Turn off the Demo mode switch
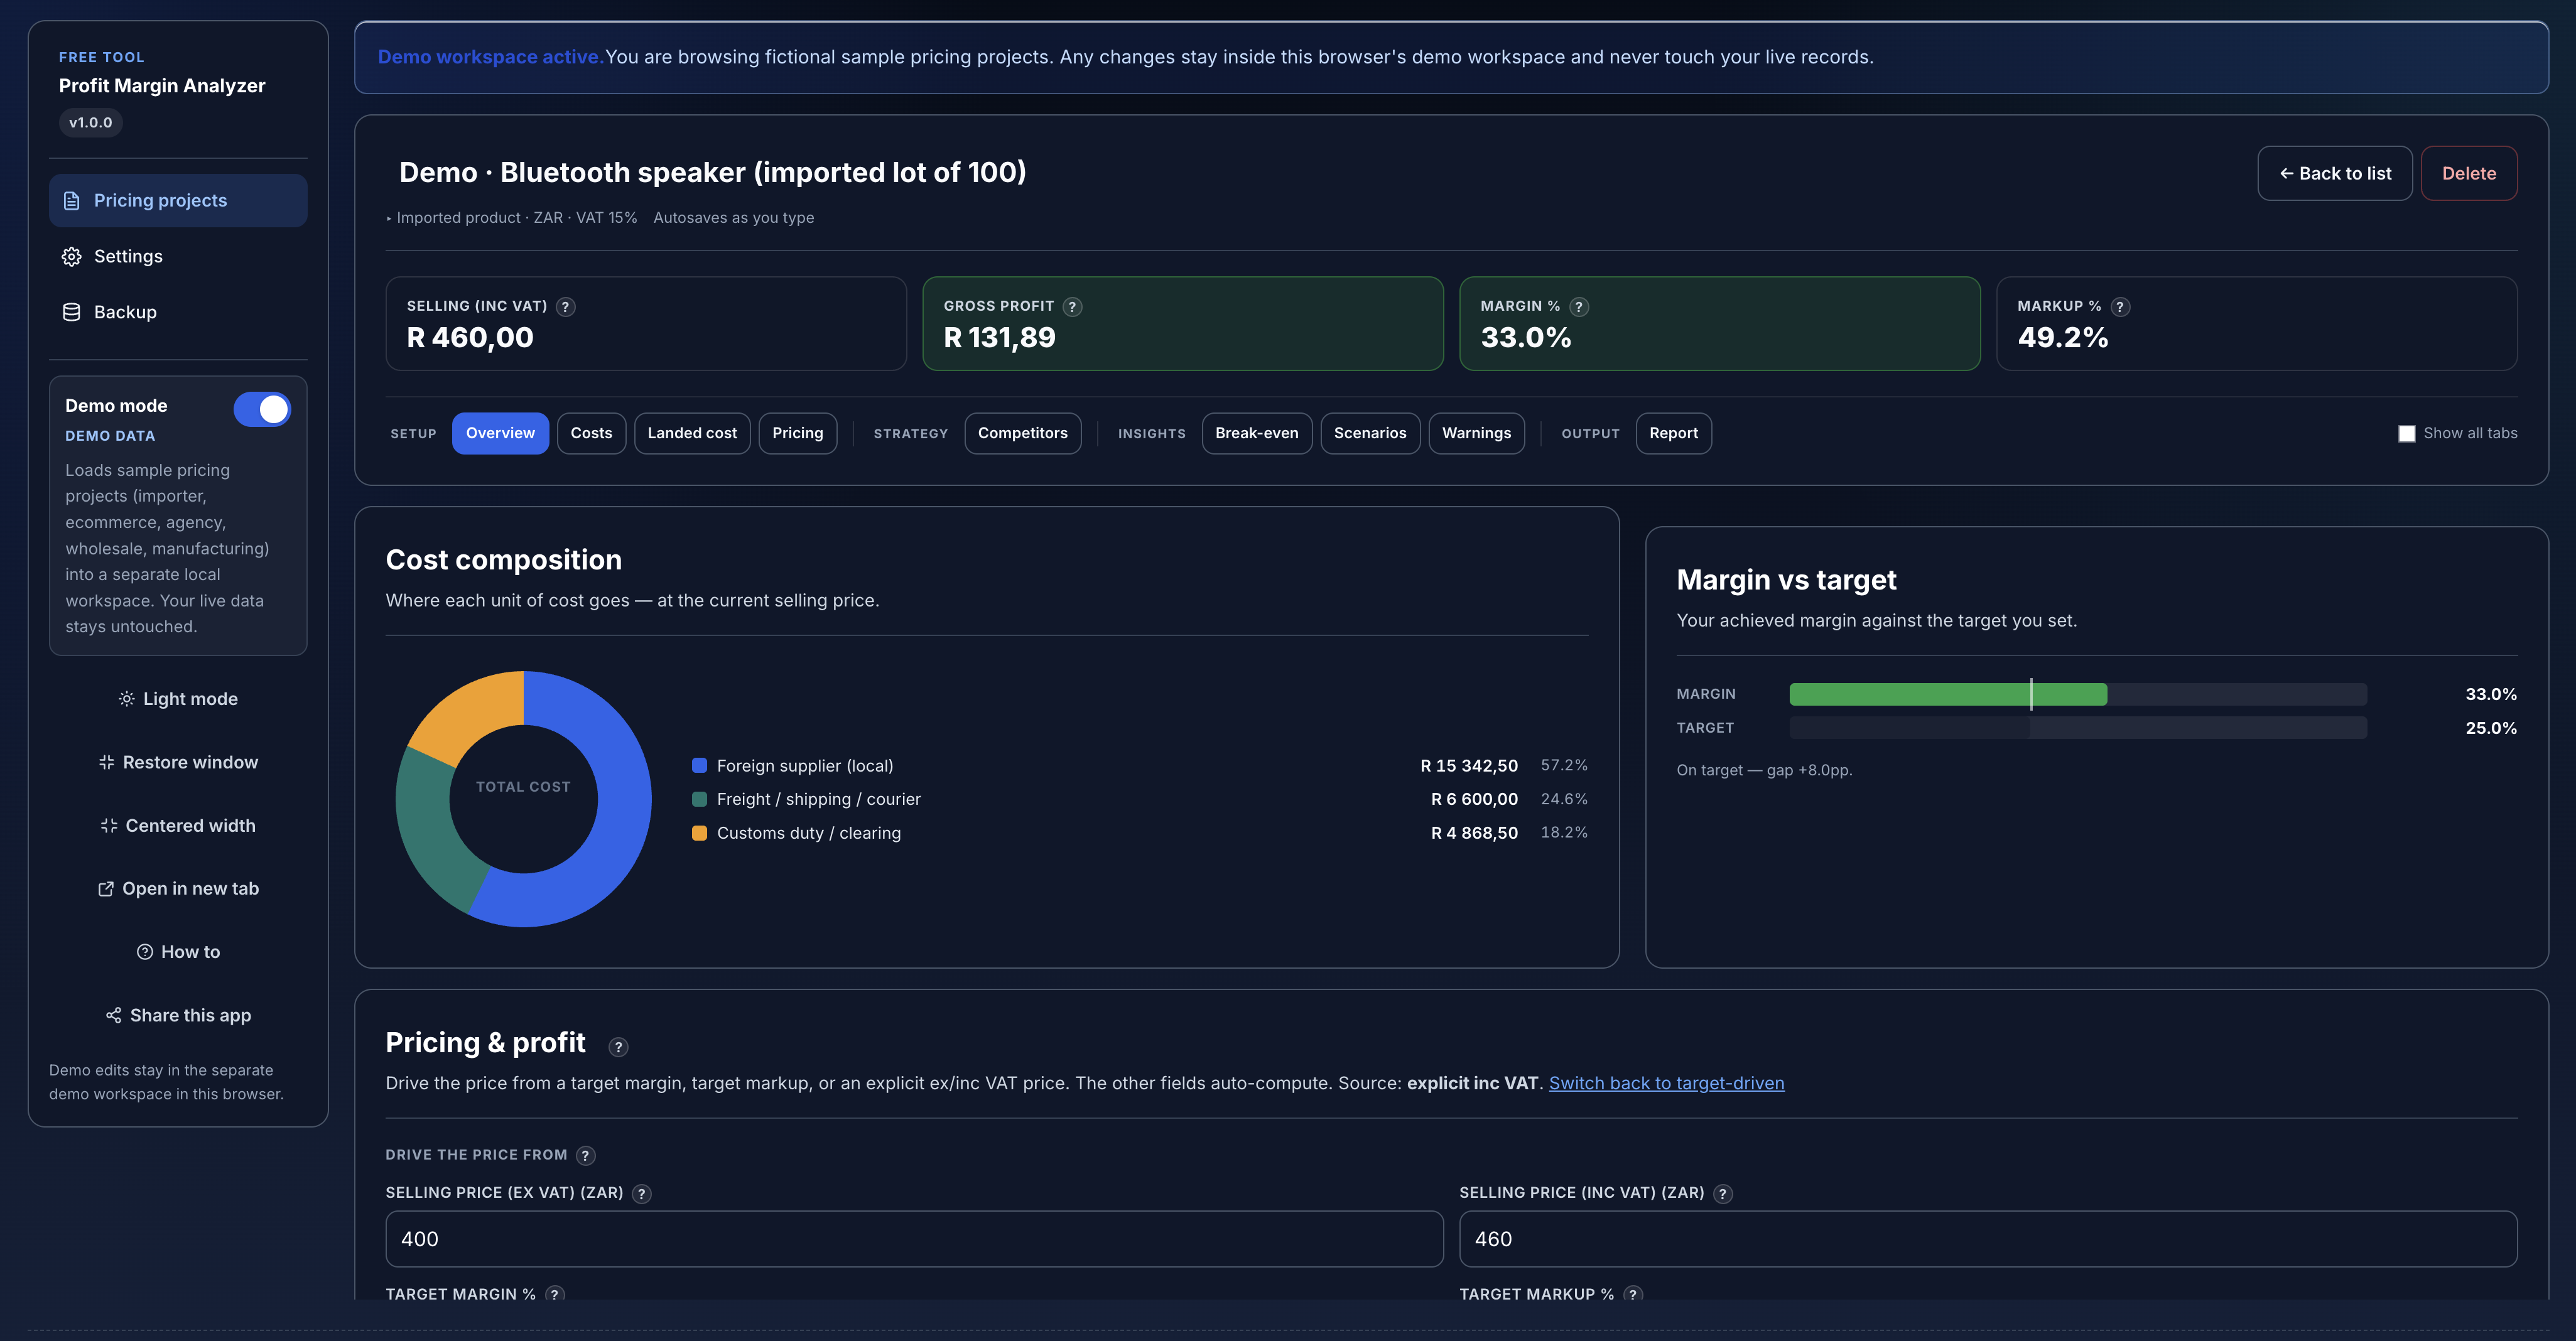The image size is (2576, 1341). [x=262, y=409]
